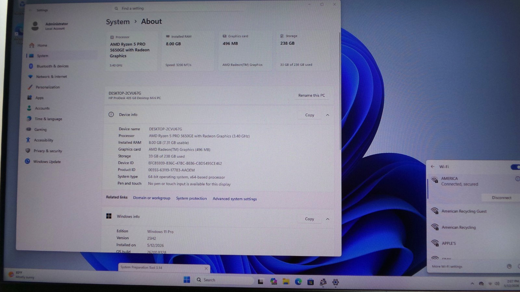This screenshot has width=520, height=292.
Task: Open Microsoft Store from the taskbar
Action: tap(311, 282)
